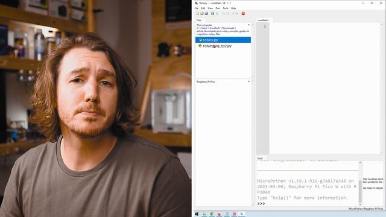Click the Raspberry Pi Pico panel heading
Screen dimensions: 386x217
pyautogui.click(x=206, y=82)
